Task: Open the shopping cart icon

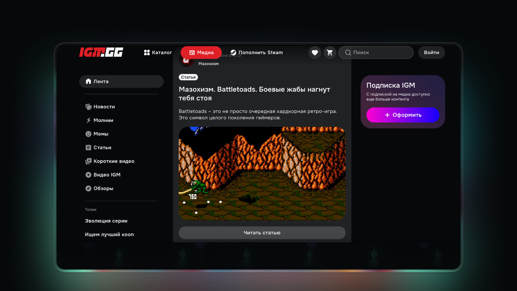Action: (x=330, y=53)
